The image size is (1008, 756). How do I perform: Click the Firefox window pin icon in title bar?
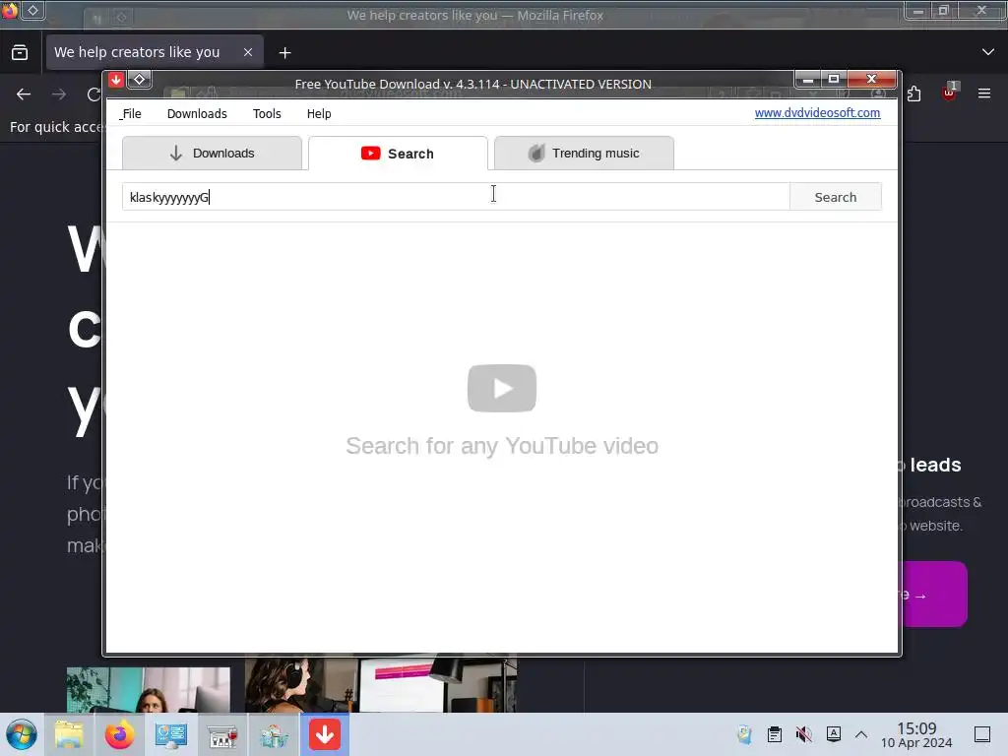point(32,10)
